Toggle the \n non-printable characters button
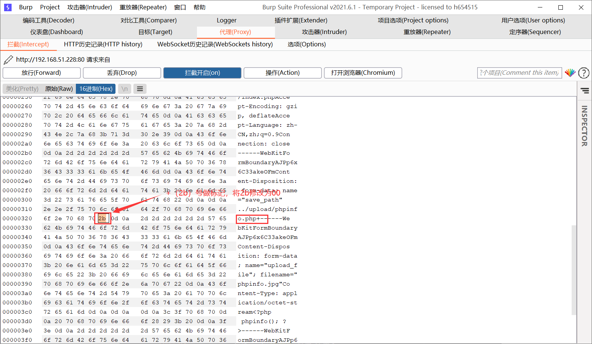The height and width of the screenshot is (344, 592). point(124,89)
